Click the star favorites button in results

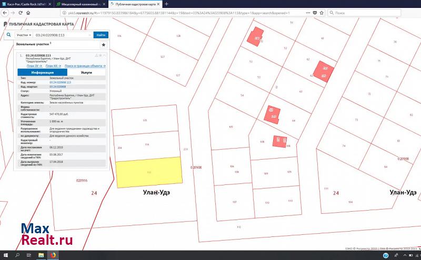click(x=103, y=45)
